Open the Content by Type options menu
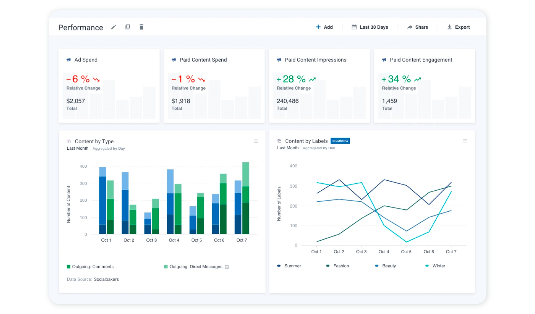This screenshot has width=535, height=314. (x=256, y=141)
